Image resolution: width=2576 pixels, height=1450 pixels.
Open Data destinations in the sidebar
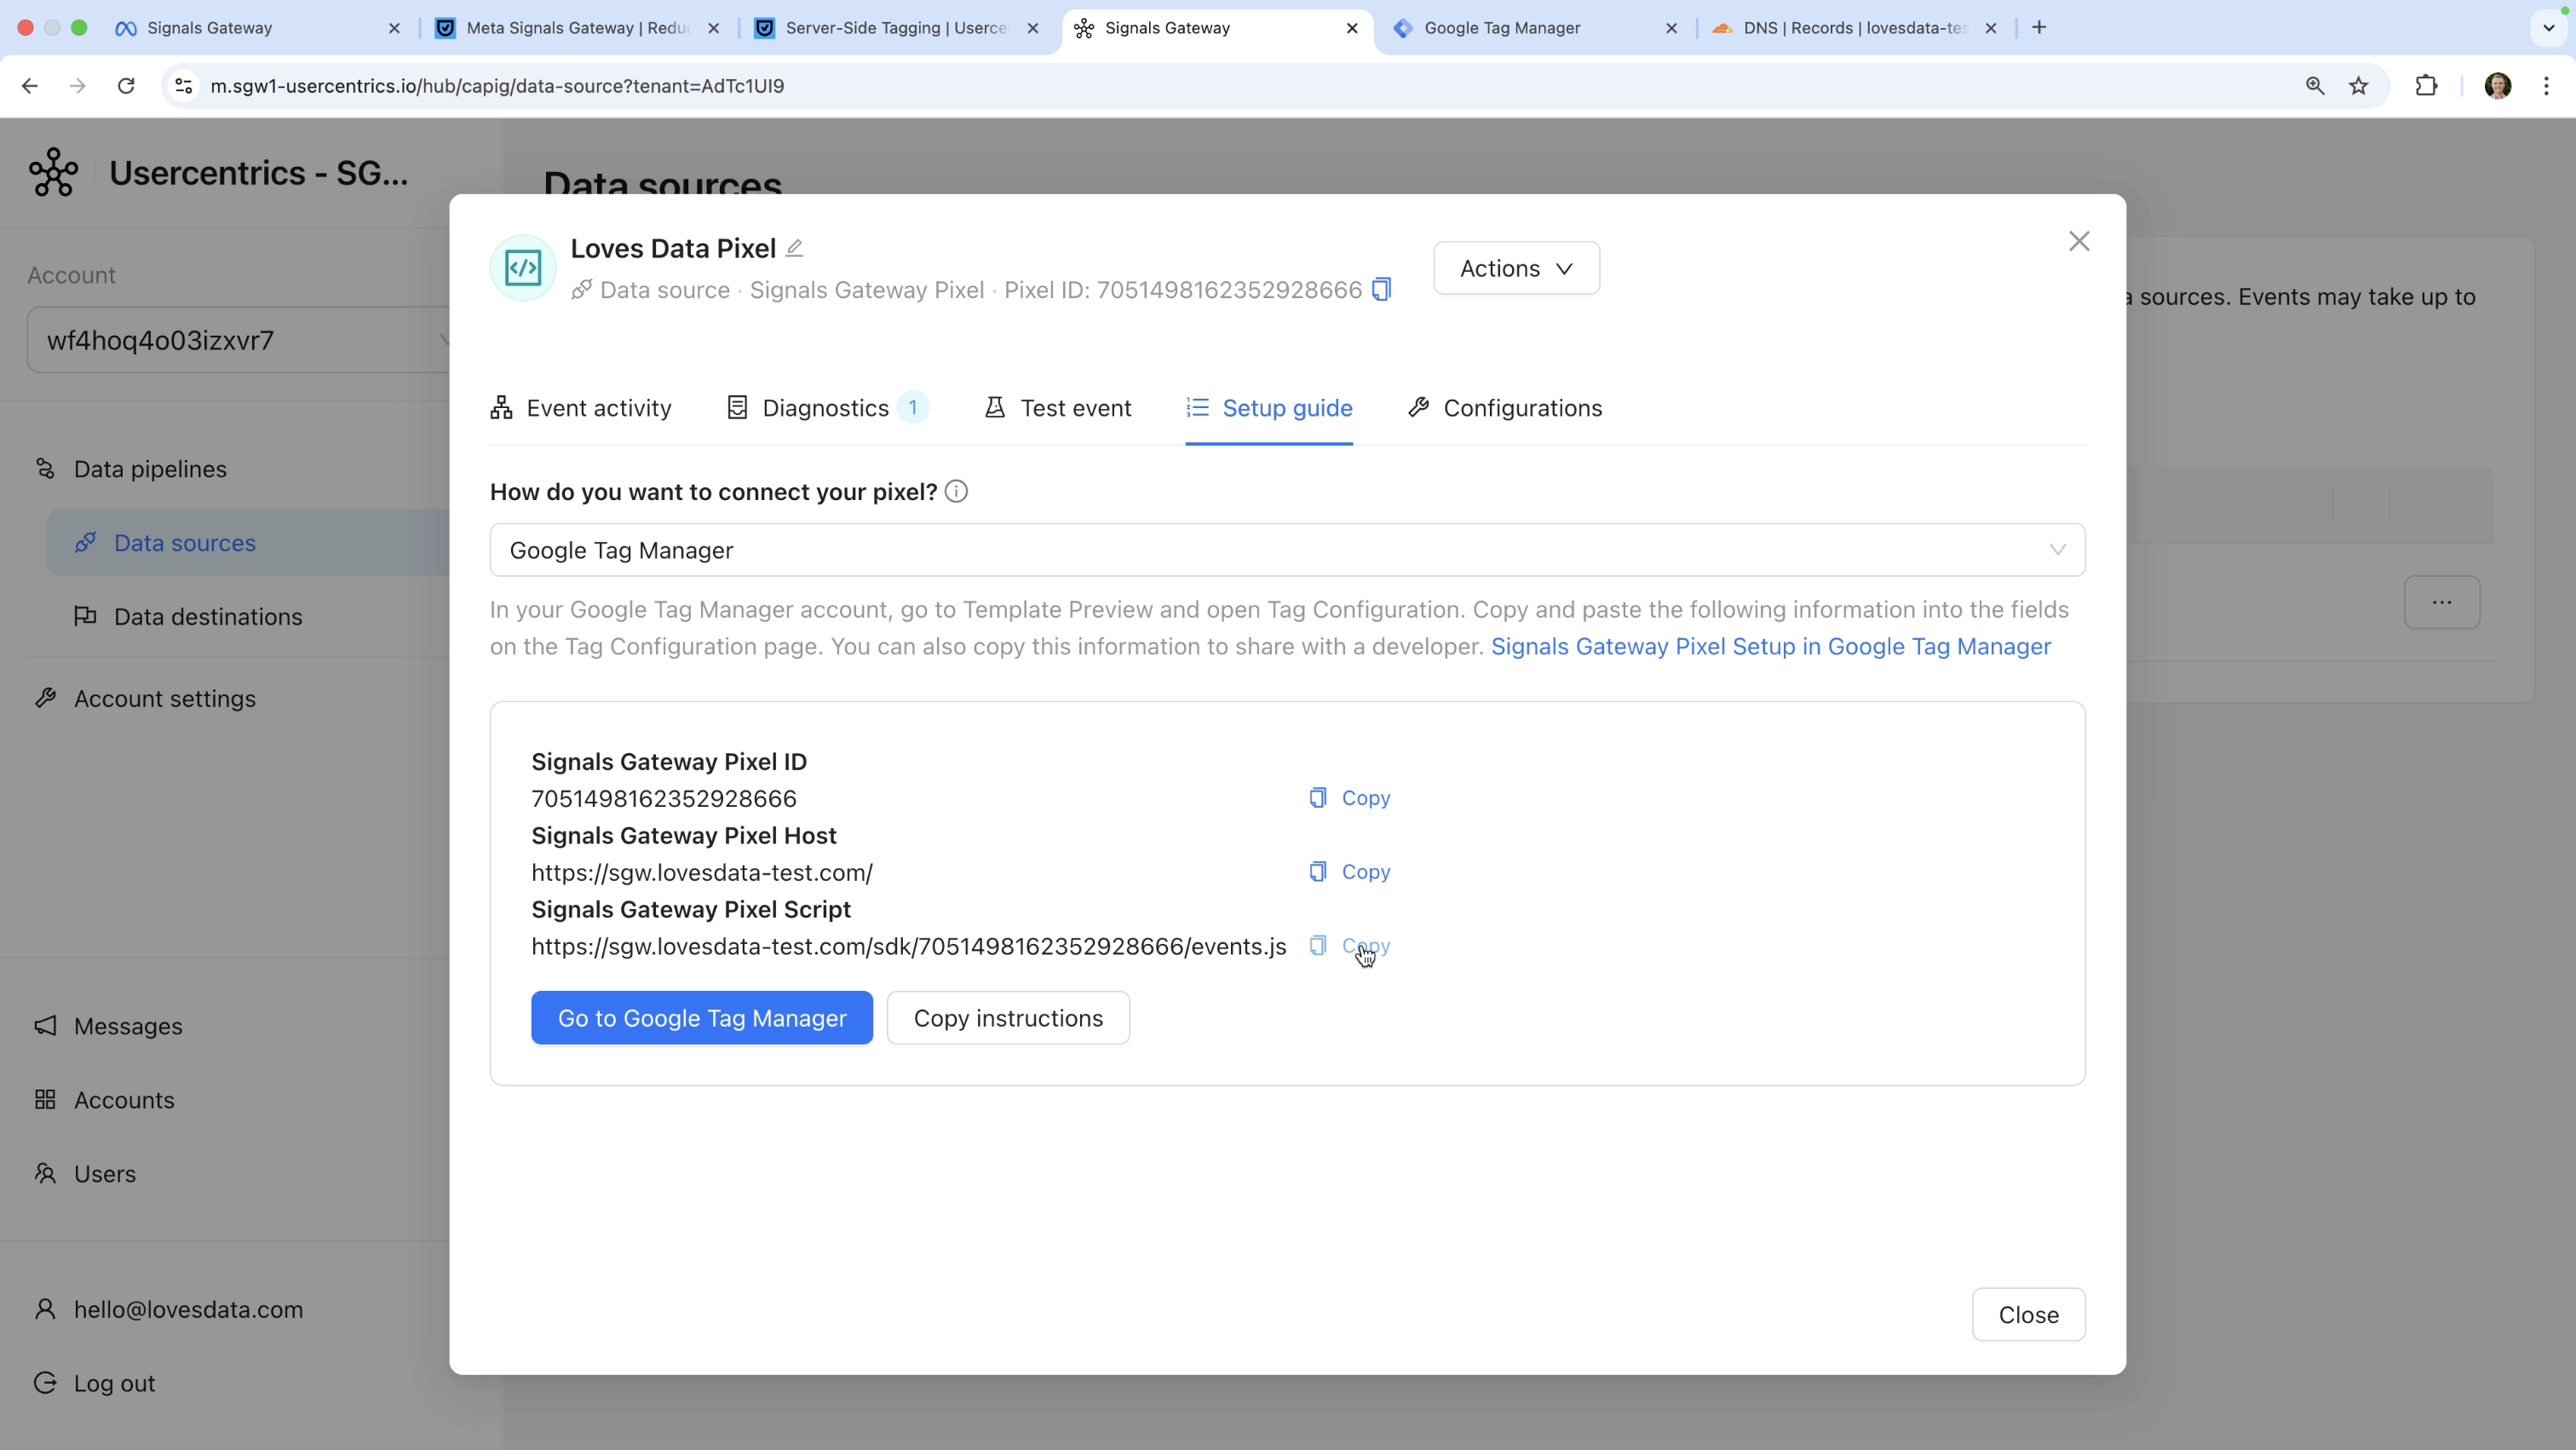(188, 617)
